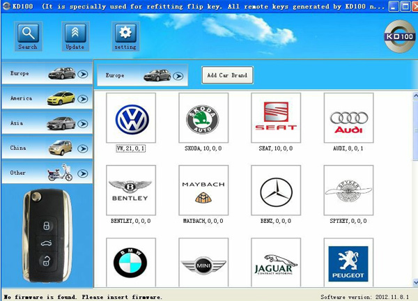
Task: Click the small beige car icon for China
Action: tap(61, 148)
